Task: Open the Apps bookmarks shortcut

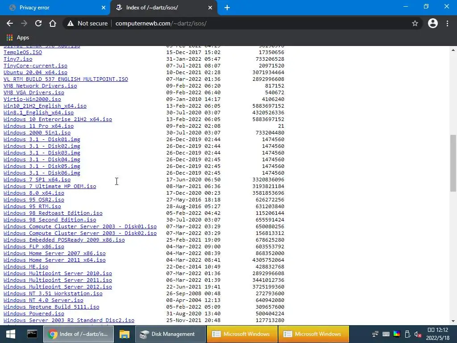Action: [18, 38]
